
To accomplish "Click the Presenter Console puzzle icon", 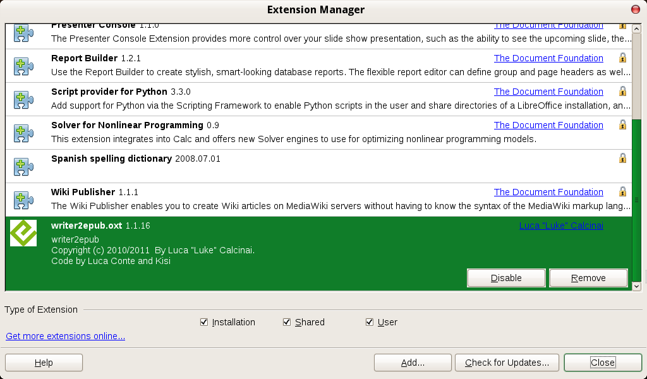I will pyautogui.click(x=23, y=32).
